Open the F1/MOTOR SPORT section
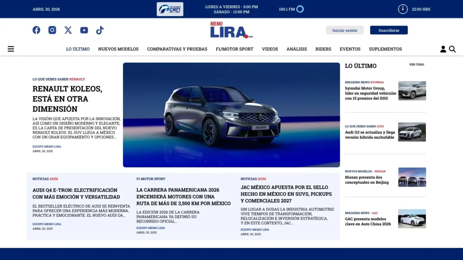The width and height of the screenshot is (463, 260). pyautogui.click(x=235, y=49)
